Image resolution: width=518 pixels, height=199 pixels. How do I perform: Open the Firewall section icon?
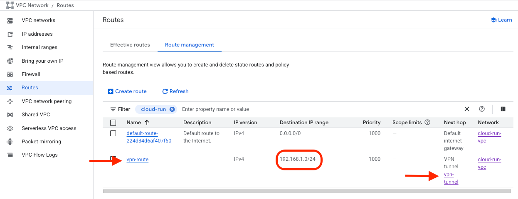click(x=10, y=74)
